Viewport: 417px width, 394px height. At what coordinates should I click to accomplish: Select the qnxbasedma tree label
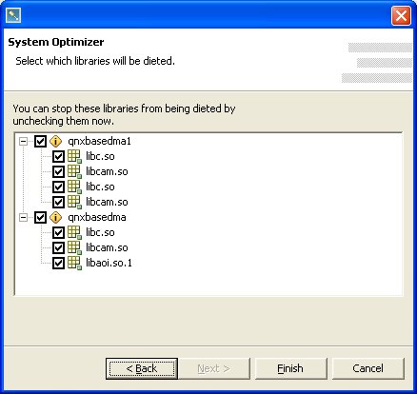97,217
